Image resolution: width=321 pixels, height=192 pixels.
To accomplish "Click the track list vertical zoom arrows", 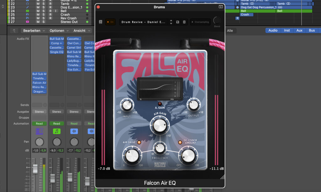I will pos(3,6).
